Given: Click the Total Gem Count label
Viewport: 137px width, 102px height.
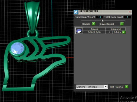Looking at the screenshot, I should tap(114, 17).
